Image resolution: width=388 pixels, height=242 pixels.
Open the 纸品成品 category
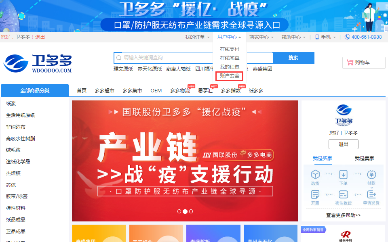pyautogui.click(x=16, y=219)
